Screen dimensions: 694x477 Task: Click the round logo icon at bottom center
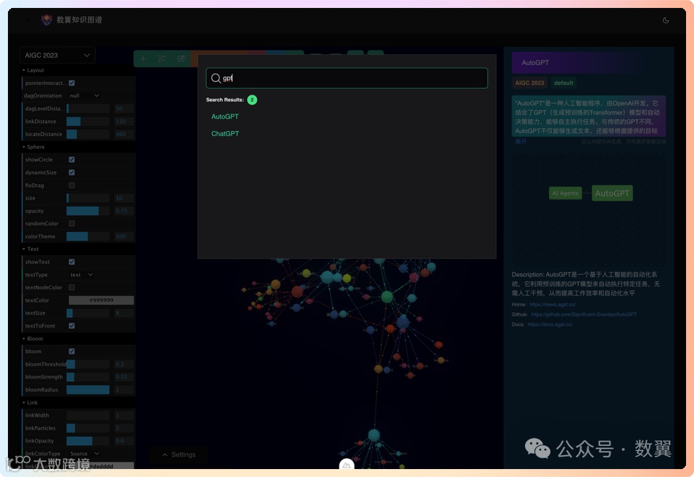[346, 464]
